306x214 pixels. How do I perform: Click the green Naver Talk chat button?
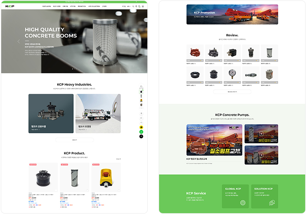tap(141, 132)
